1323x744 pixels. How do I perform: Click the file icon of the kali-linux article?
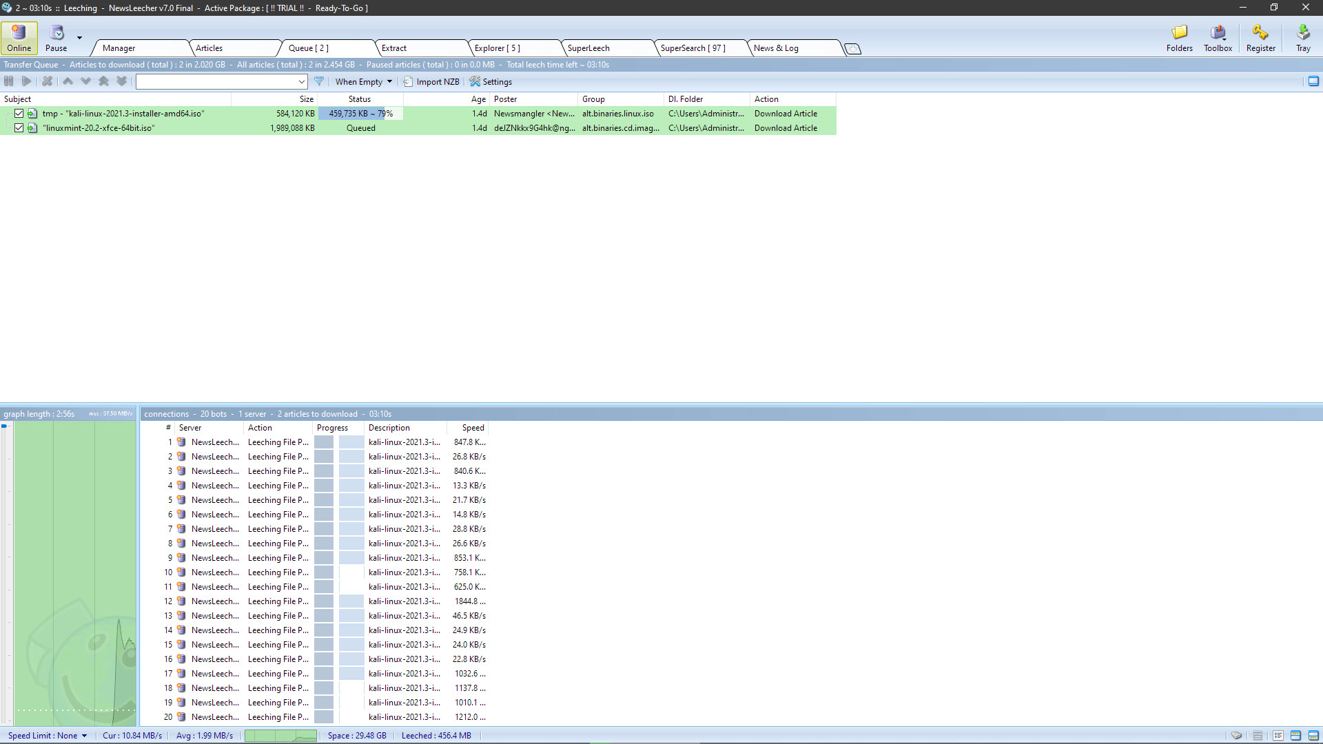(x=32, y=114)
